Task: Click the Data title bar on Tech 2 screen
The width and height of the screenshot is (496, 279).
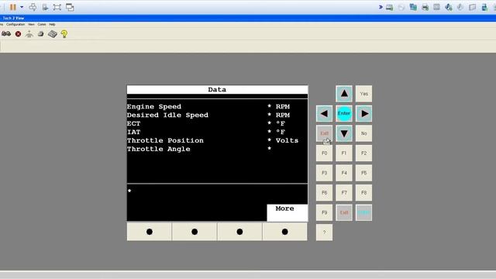Action: point(217,90)
